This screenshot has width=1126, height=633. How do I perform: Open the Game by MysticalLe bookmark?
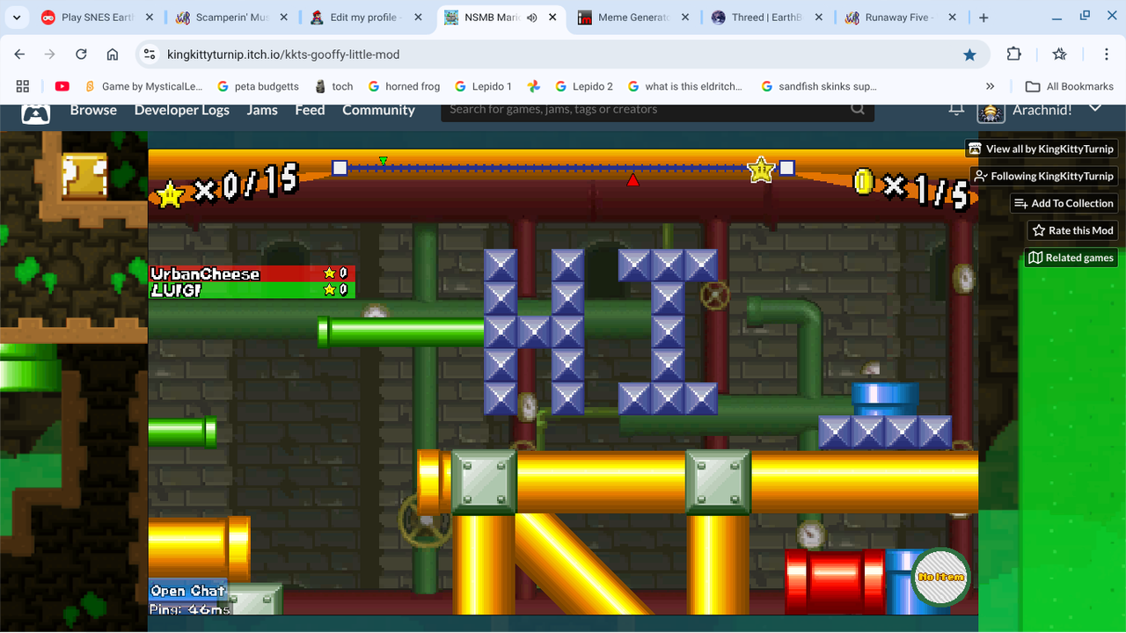click(x=143, y=86)
